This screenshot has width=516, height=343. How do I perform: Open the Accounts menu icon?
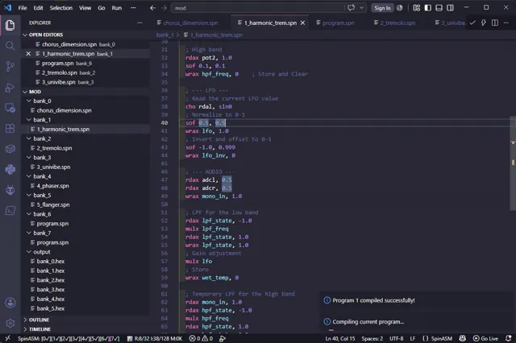coord(10,303)
